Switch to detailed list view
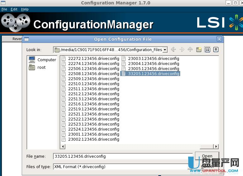This screenshot has width=243, height=176. (x=216, y=50)
